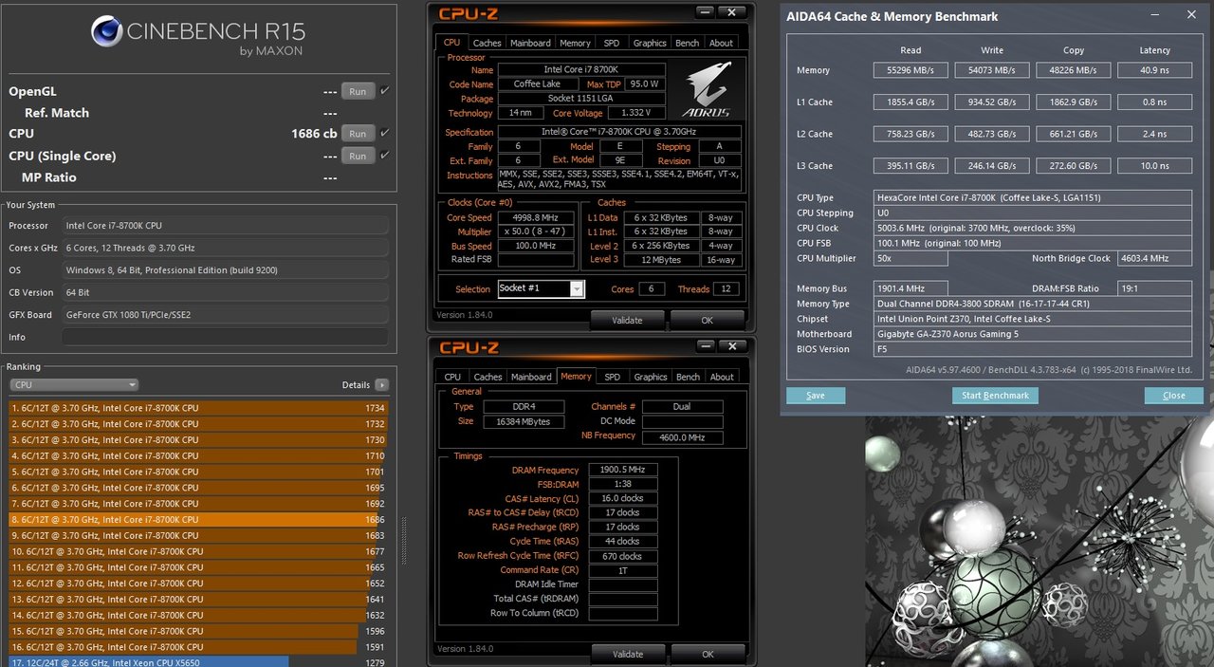This screenshot has height=667, width=1214.
Task: Close the upper CPU-Z window
Action: [730, 12]
